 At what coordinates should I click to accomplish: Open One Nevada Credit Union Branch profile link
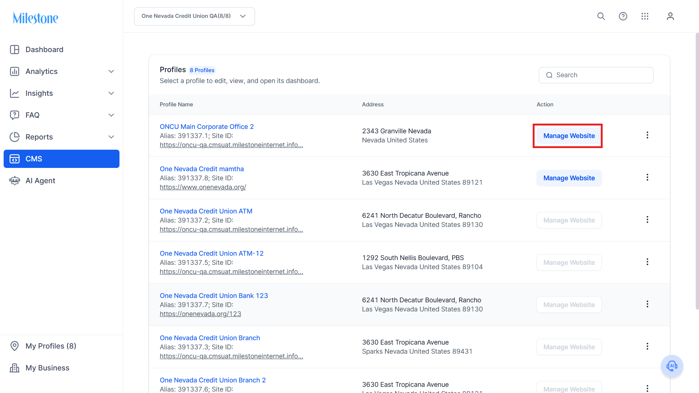click(210, 338)
